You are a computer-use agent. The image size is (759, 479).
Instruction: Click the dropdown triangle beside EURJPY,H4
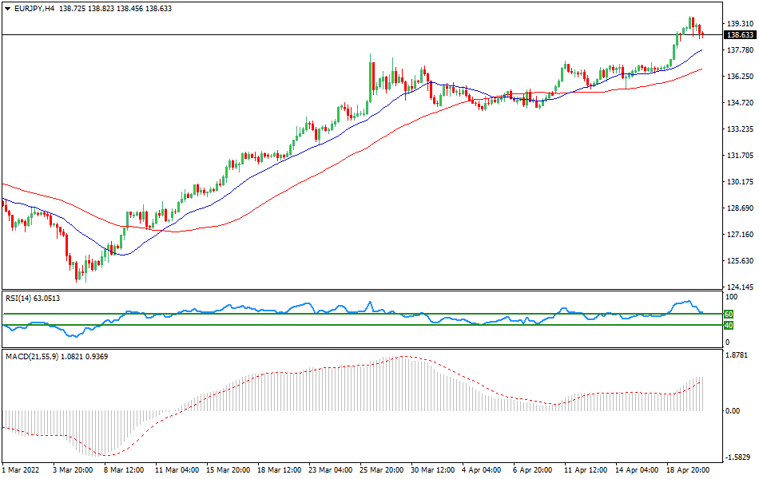coord(8,9)
